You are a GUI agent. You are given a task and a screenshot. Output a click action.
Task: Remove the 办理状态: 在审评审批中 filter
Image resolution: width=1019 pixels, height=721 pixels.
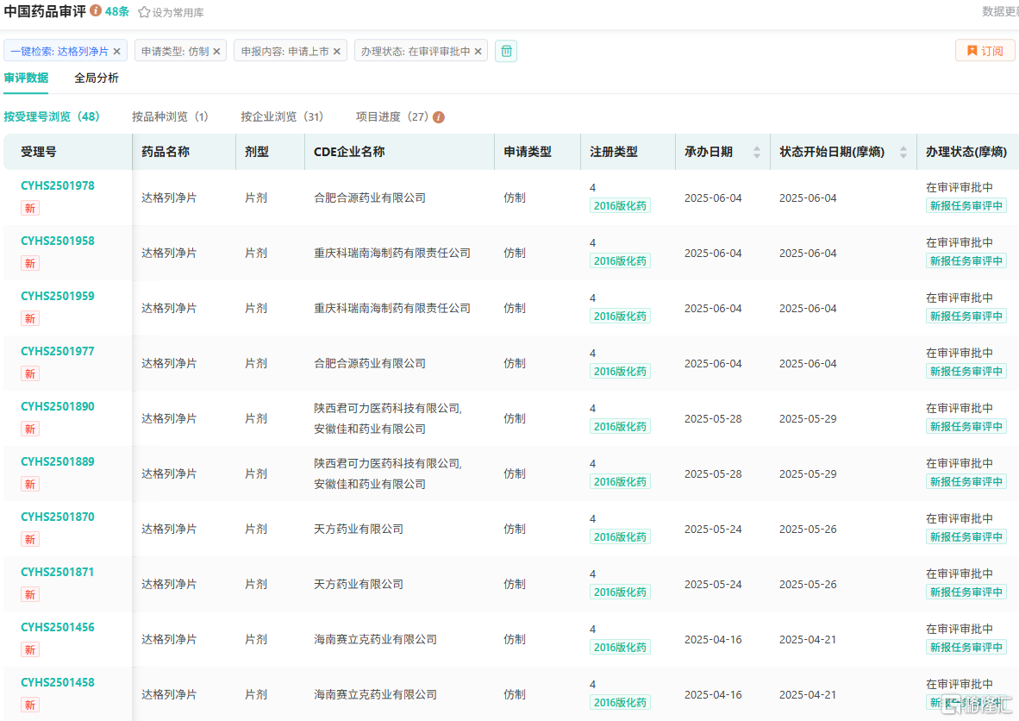[478, 52]
